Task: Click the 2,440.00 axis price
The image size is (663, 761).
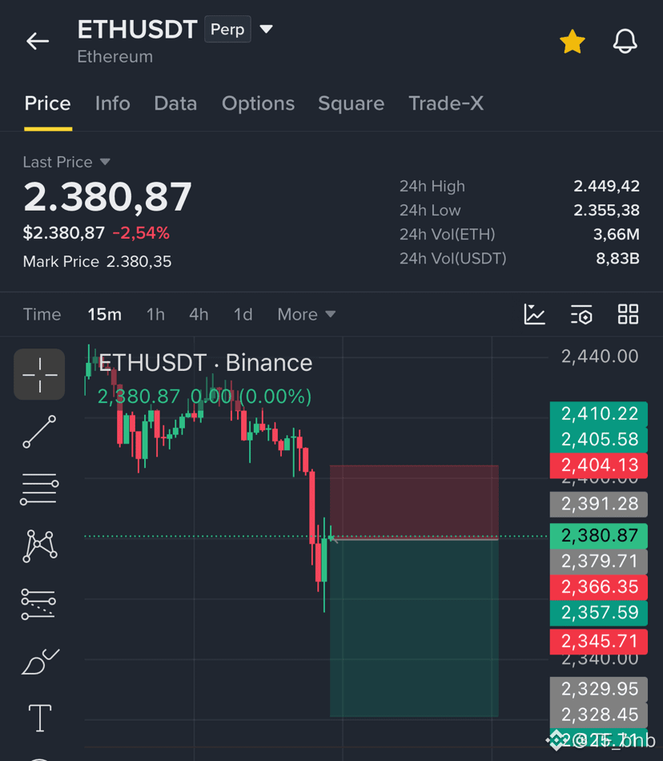Action: click(x=600, y=356)
